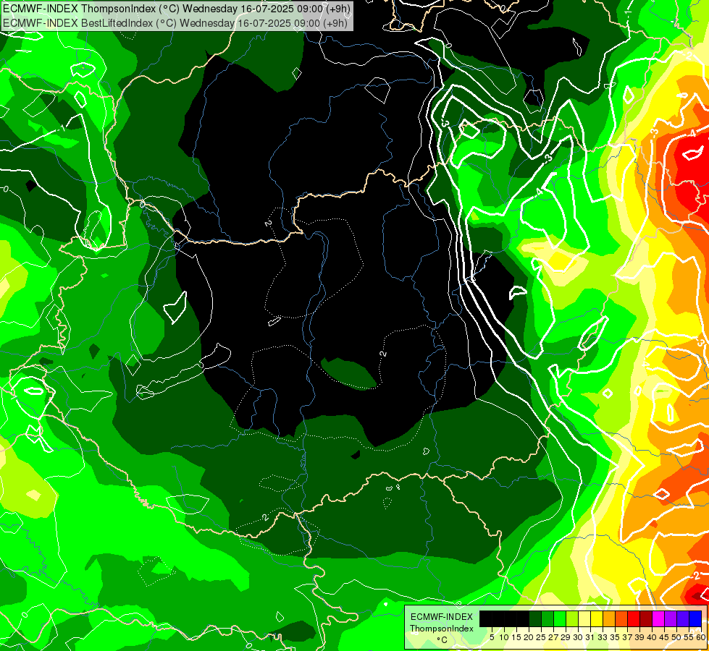
Task: Click the purple 45–50 legend swatch
Action: pyautogui.click(x=671, y=618)
